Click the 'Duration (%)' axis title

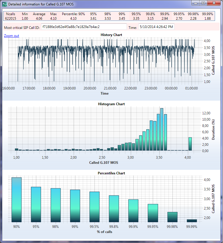[x=213, y=130]
